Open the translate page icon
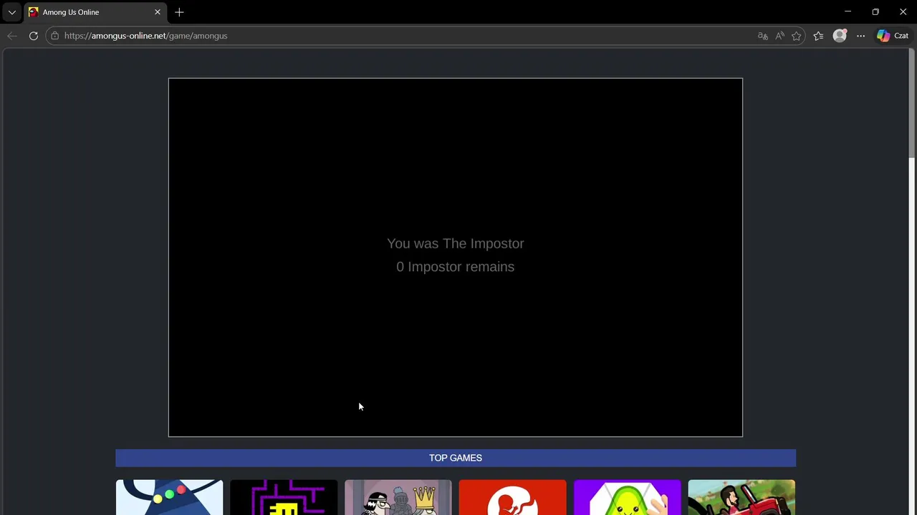917x515 pixels. pos(762,36)
